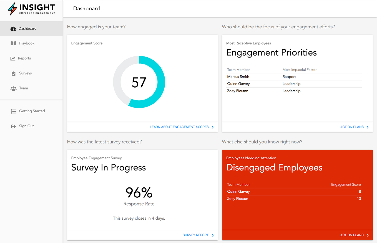The width and height of the screenshot is (377, 243).
Task: Expand the Action Plans chevron in Engagement Priorities
Action: [368, 127]
